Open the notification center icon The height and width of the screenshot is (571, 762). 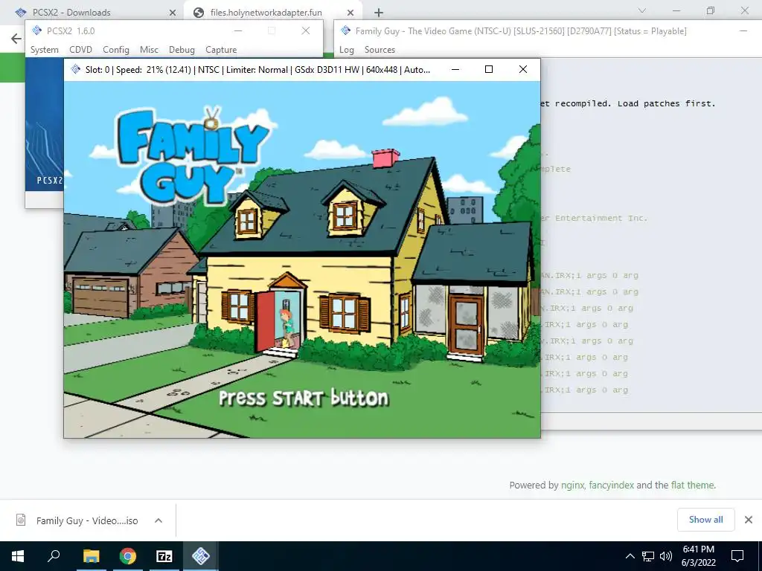click(x=737, y=556)
